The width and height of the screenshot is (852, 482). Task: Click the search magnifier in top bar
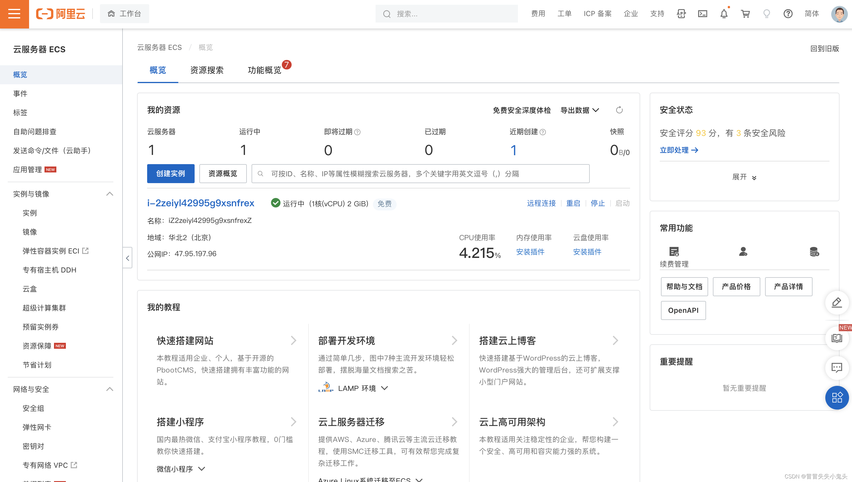387,14
